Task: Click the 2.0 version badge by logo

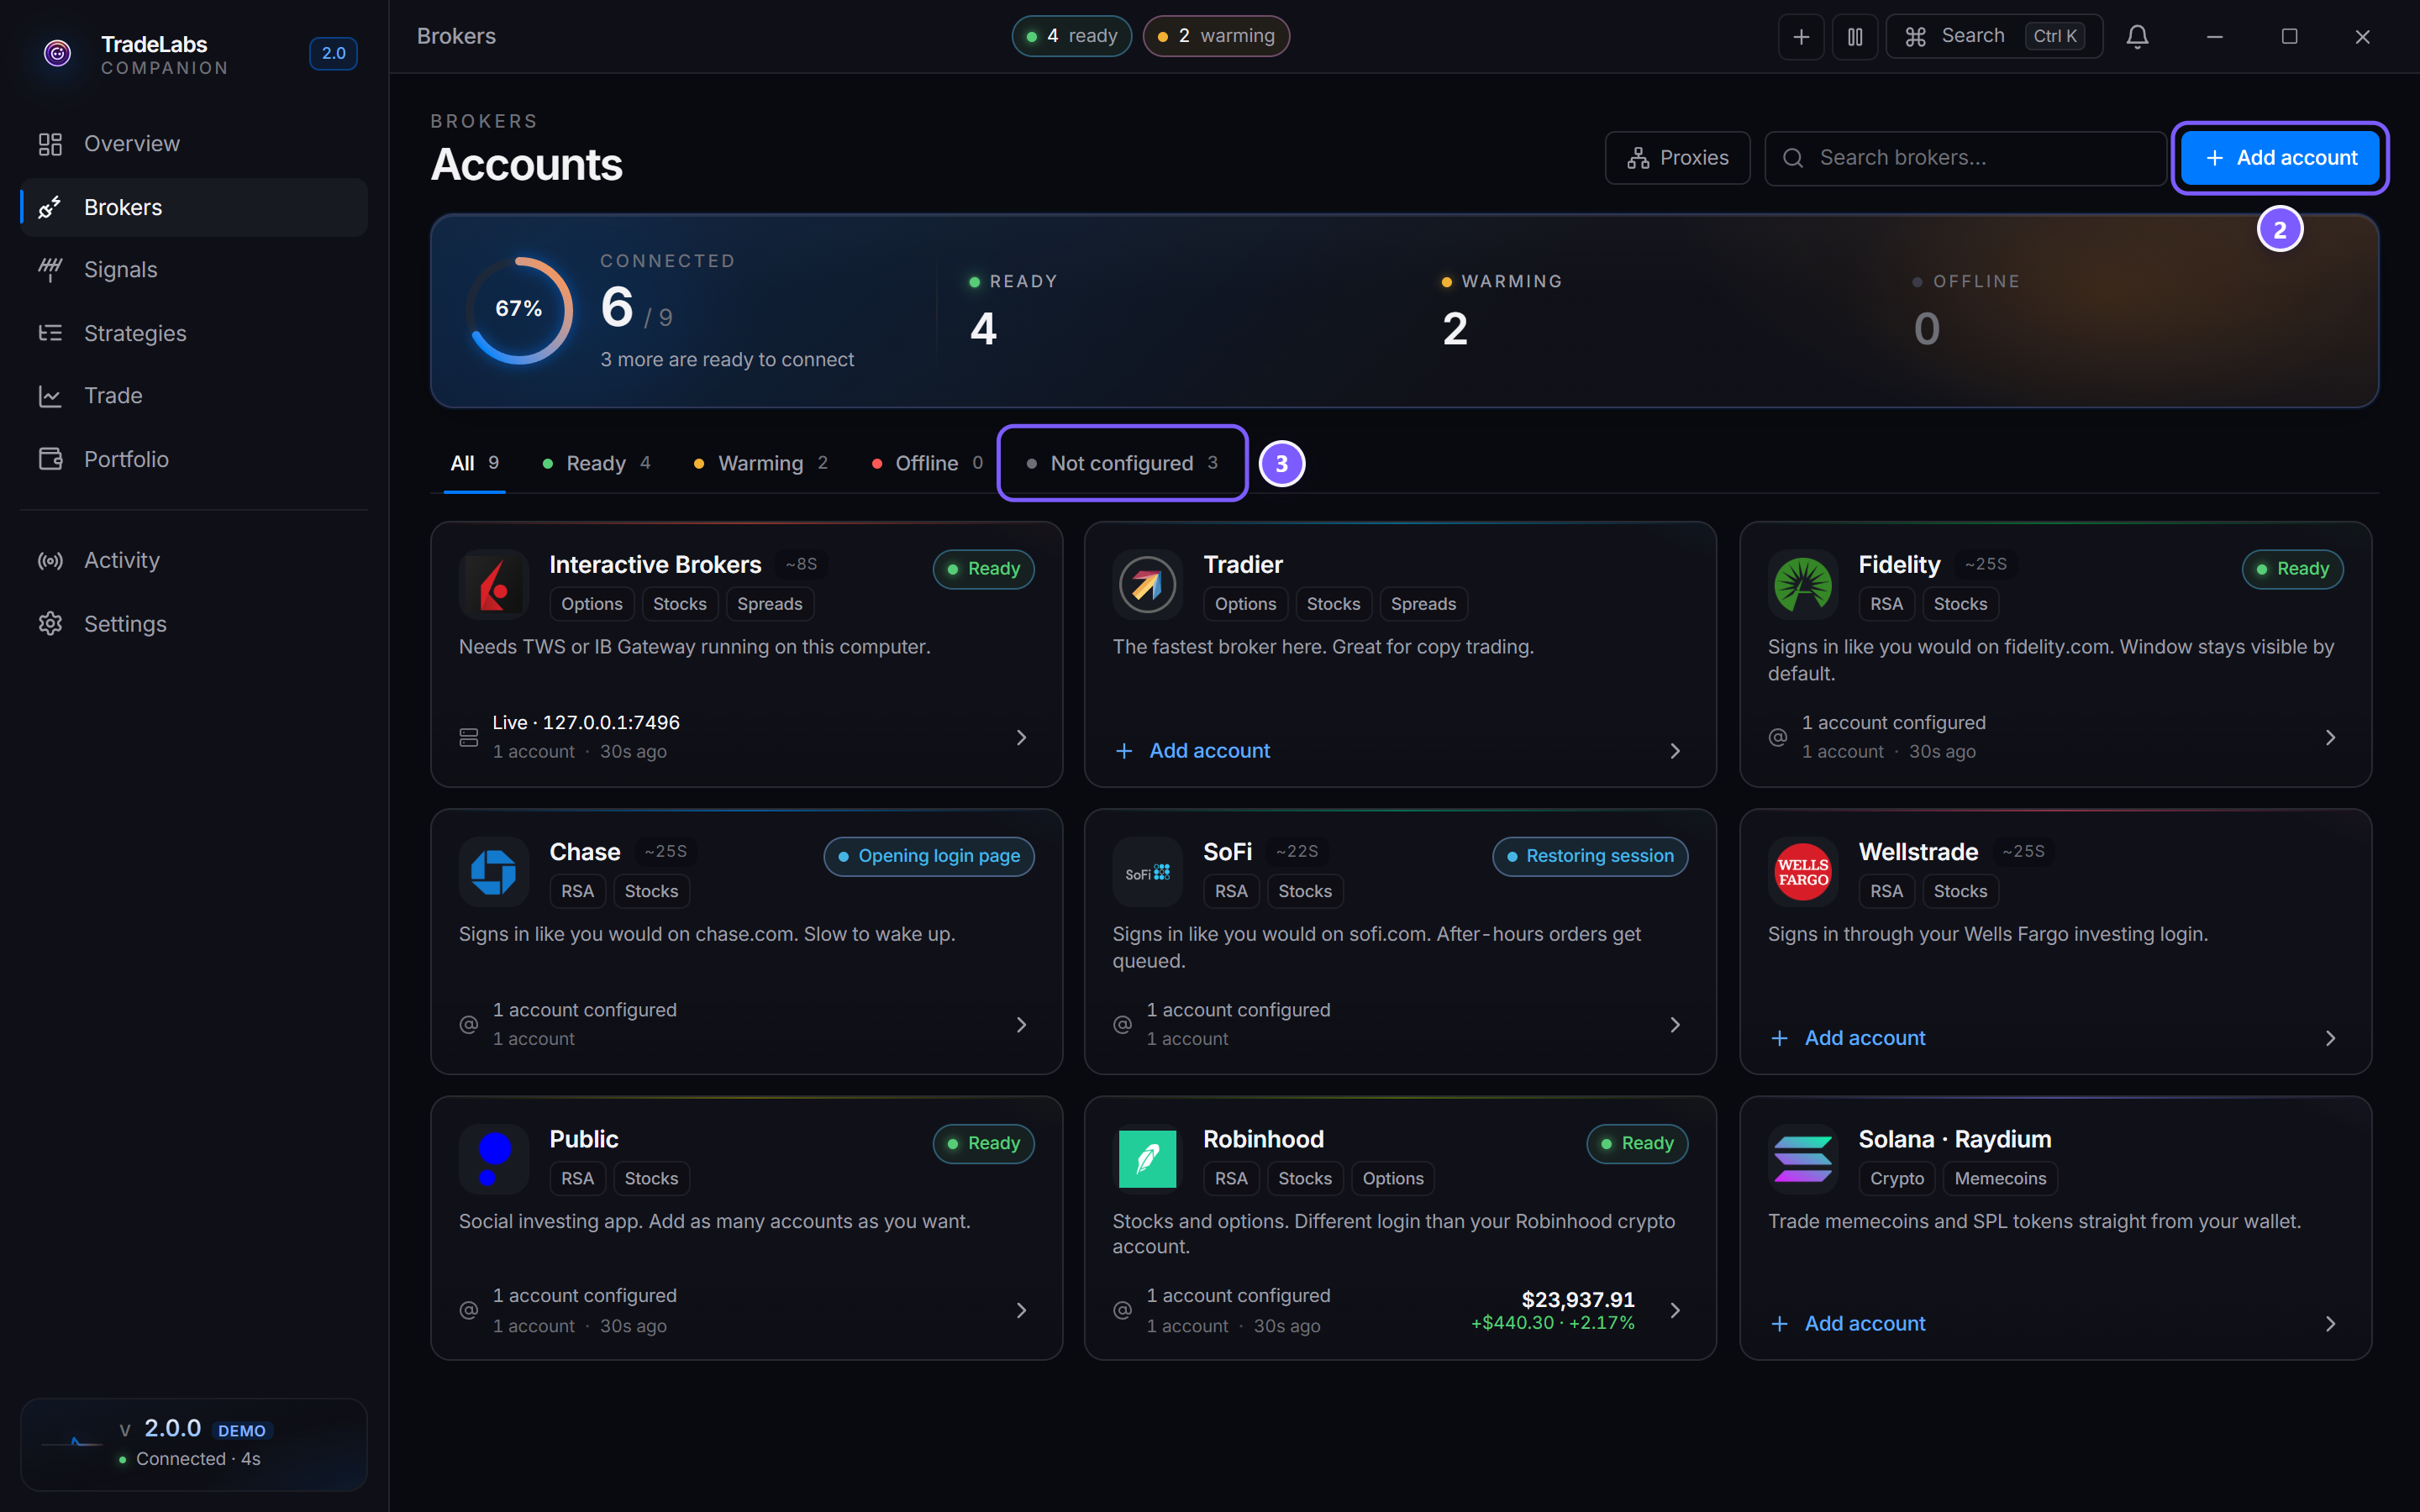Action: pyautogui.click(x=333, y=53)
